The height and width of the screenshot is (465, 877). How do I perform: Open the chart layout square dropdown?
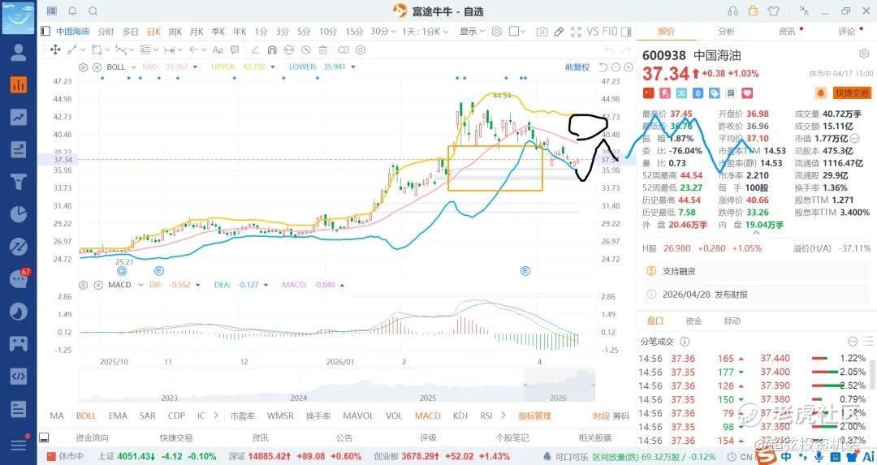click(x=517, y=32)
